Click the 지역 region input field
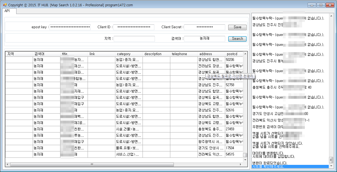Screen dimensions: 337x172 coord(134,39)
